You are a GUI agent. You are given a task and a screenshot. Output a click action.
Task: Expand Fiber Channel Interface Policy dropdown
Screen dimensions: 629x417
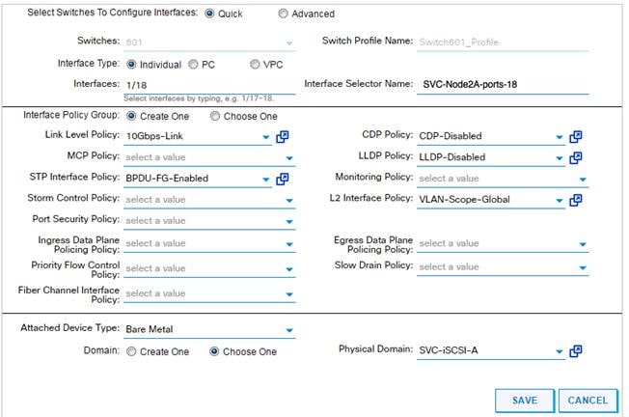click(289, 294)
